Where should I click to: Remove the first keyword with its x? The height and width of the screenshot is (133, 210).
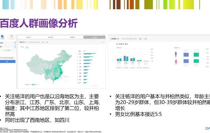14,43
